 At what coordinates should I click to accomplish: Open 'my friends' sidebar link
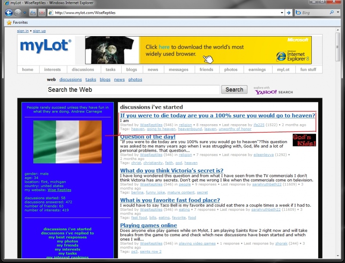tap(68, 245)
